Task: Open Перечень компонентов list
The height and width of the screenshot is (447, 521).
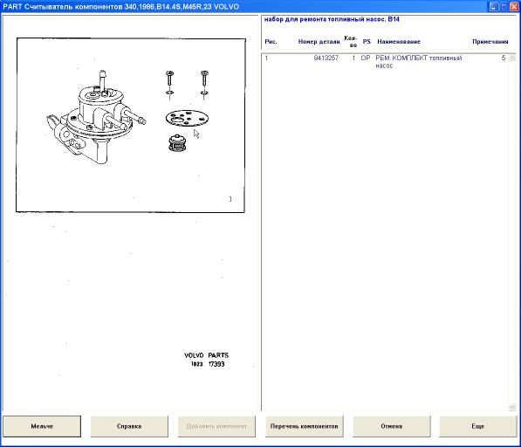Action: pyautogui.click(x=304, y=426)
